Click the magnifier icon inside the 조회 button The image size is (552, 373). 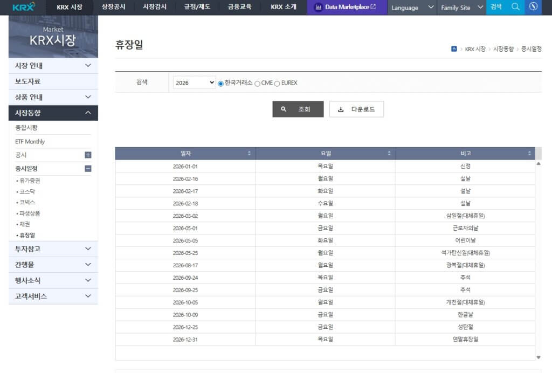click(x=282, y=109)
